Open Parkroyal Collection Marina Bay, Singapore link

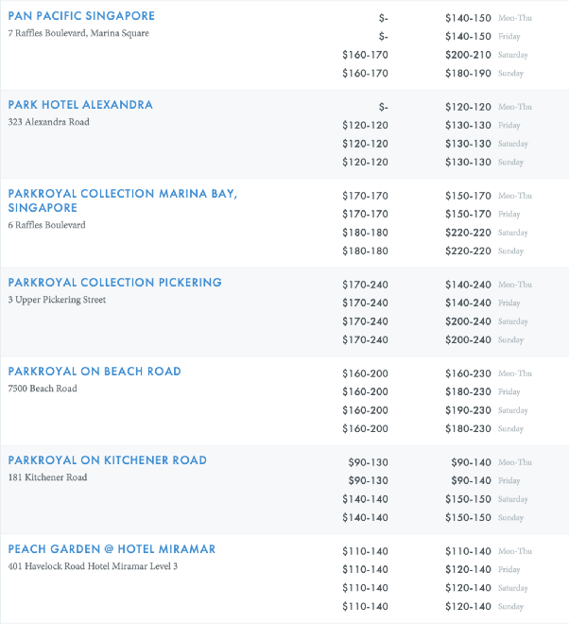pyautogui.click(x=122, y=194)
